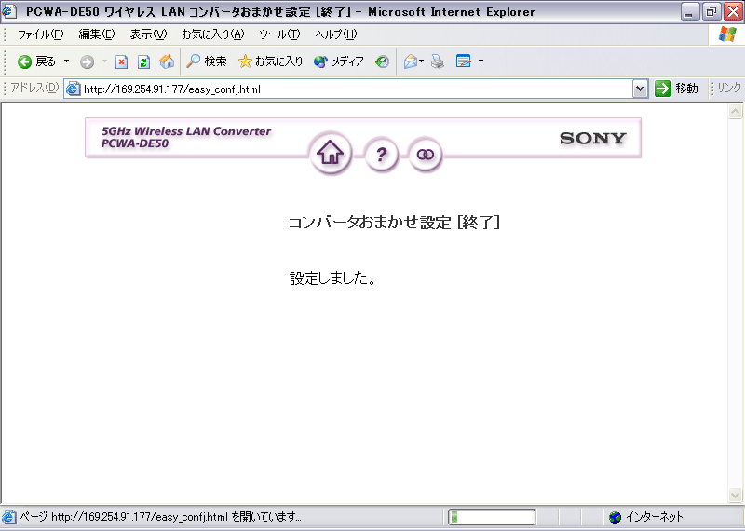The height and width of the screenshot is (531, 745).
Task: Restore down the Internet Explorer window
Action: (711, 12)
